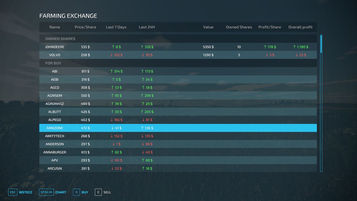Sort by Last 7 Days header
The image size is (357, 201).
tap(116, 27)
